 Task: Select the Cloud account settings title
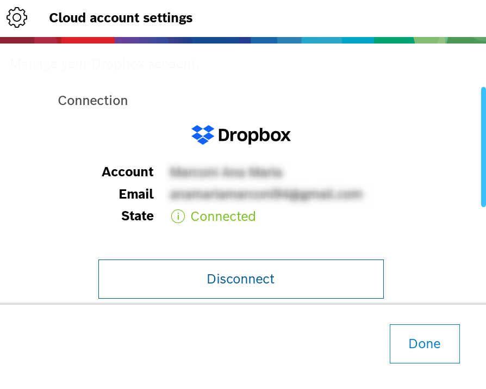[x=121, y=17]
